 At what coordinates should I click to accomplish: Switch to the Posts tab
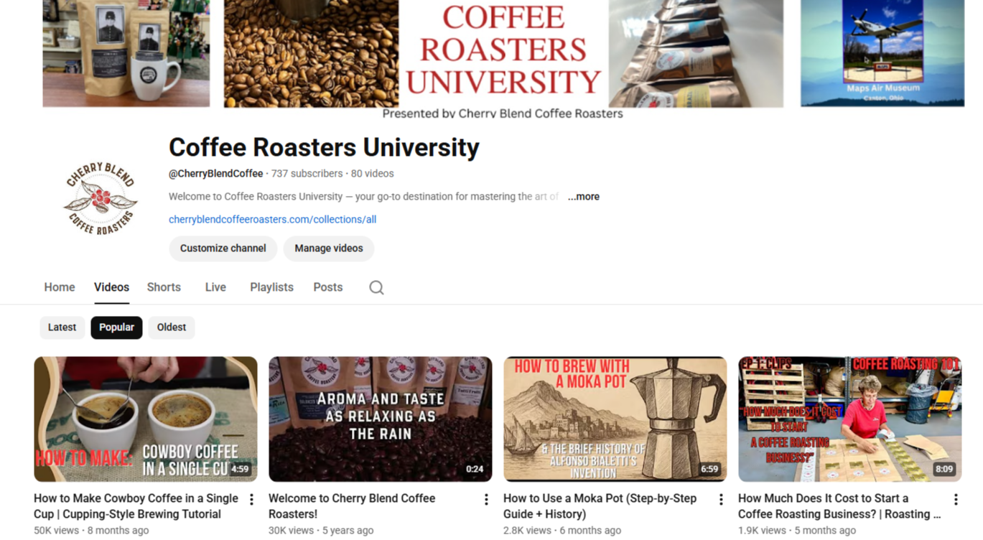327,287
